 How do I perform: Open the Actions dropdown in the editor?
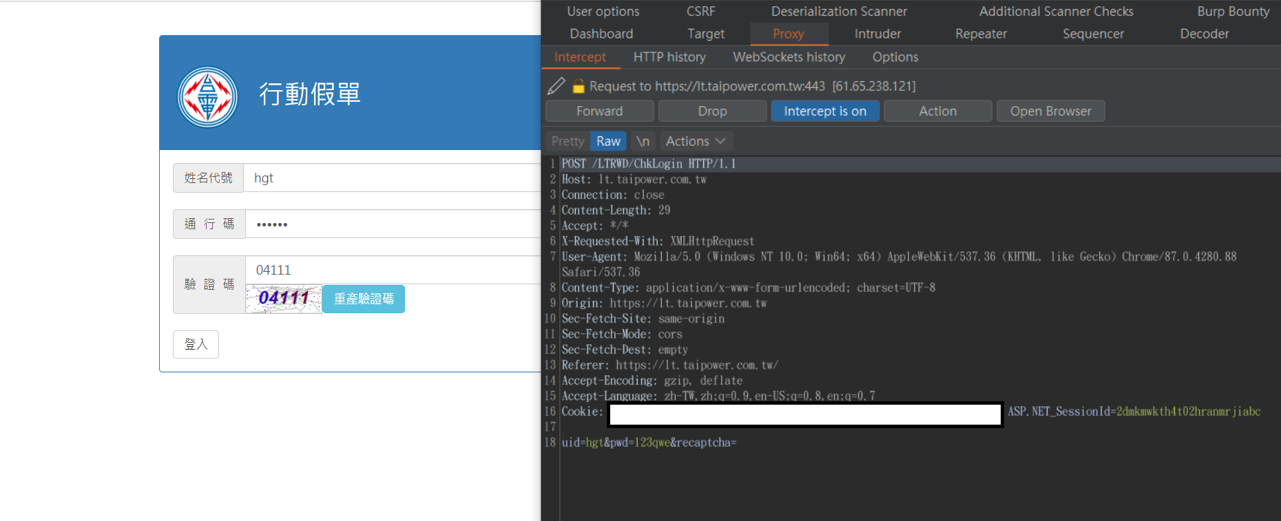[696, 141]
